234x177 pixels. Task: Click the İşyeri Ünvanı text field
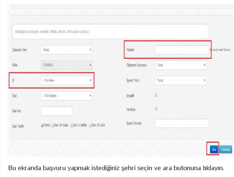[182, 123]
